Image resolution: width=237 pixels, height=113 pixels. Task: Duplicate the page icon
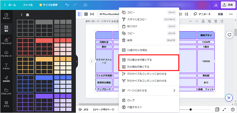point(209,21)
